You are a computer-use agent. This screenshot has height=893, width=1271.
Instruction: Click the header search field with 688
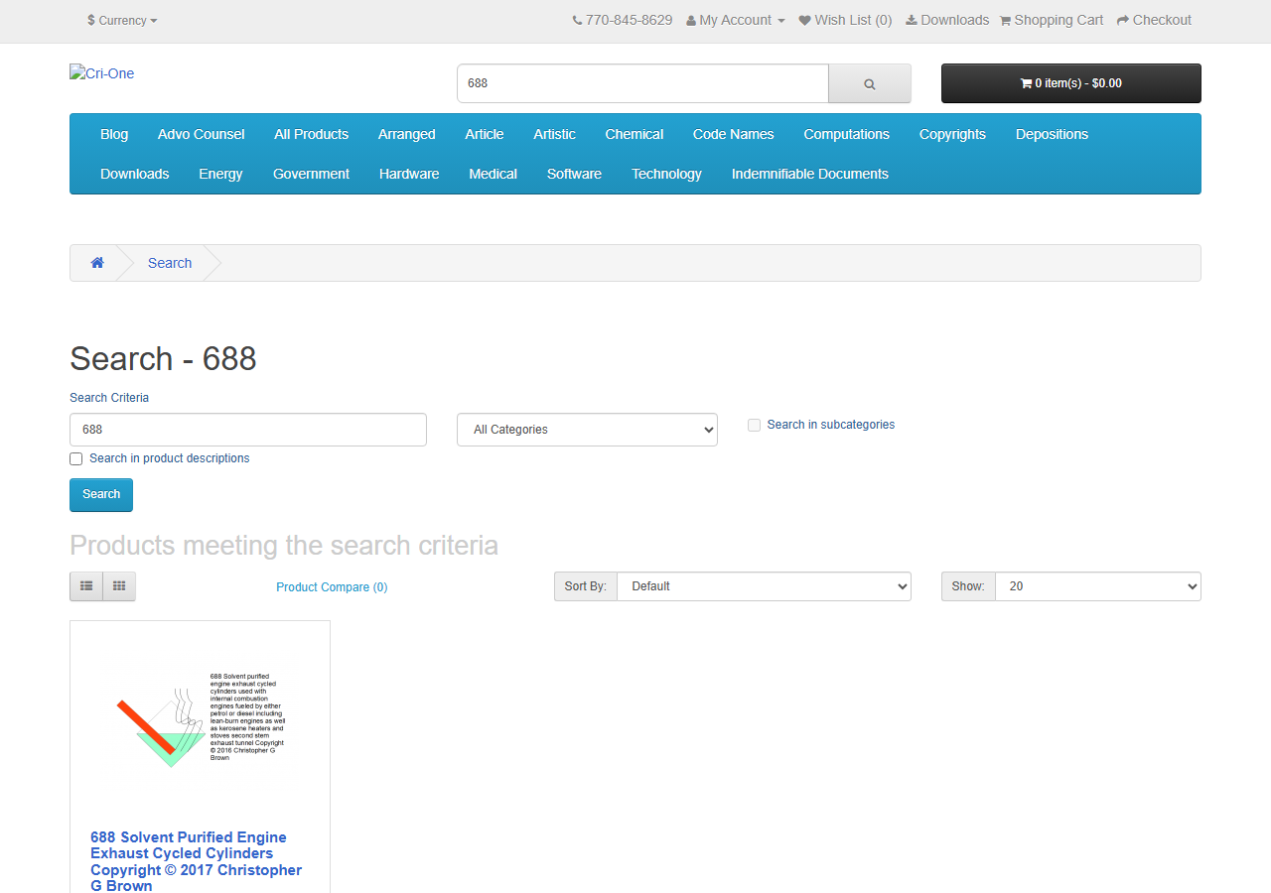[642, 83]
